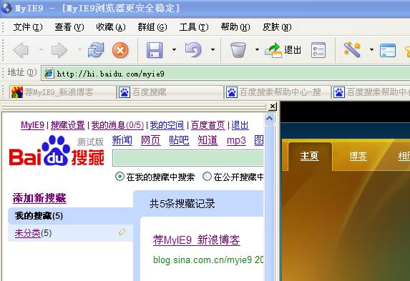The image size is (410, 281).
Task: Open the 荐MyIE9_新浪博客 bookmark link
Action: coord(196,240)
